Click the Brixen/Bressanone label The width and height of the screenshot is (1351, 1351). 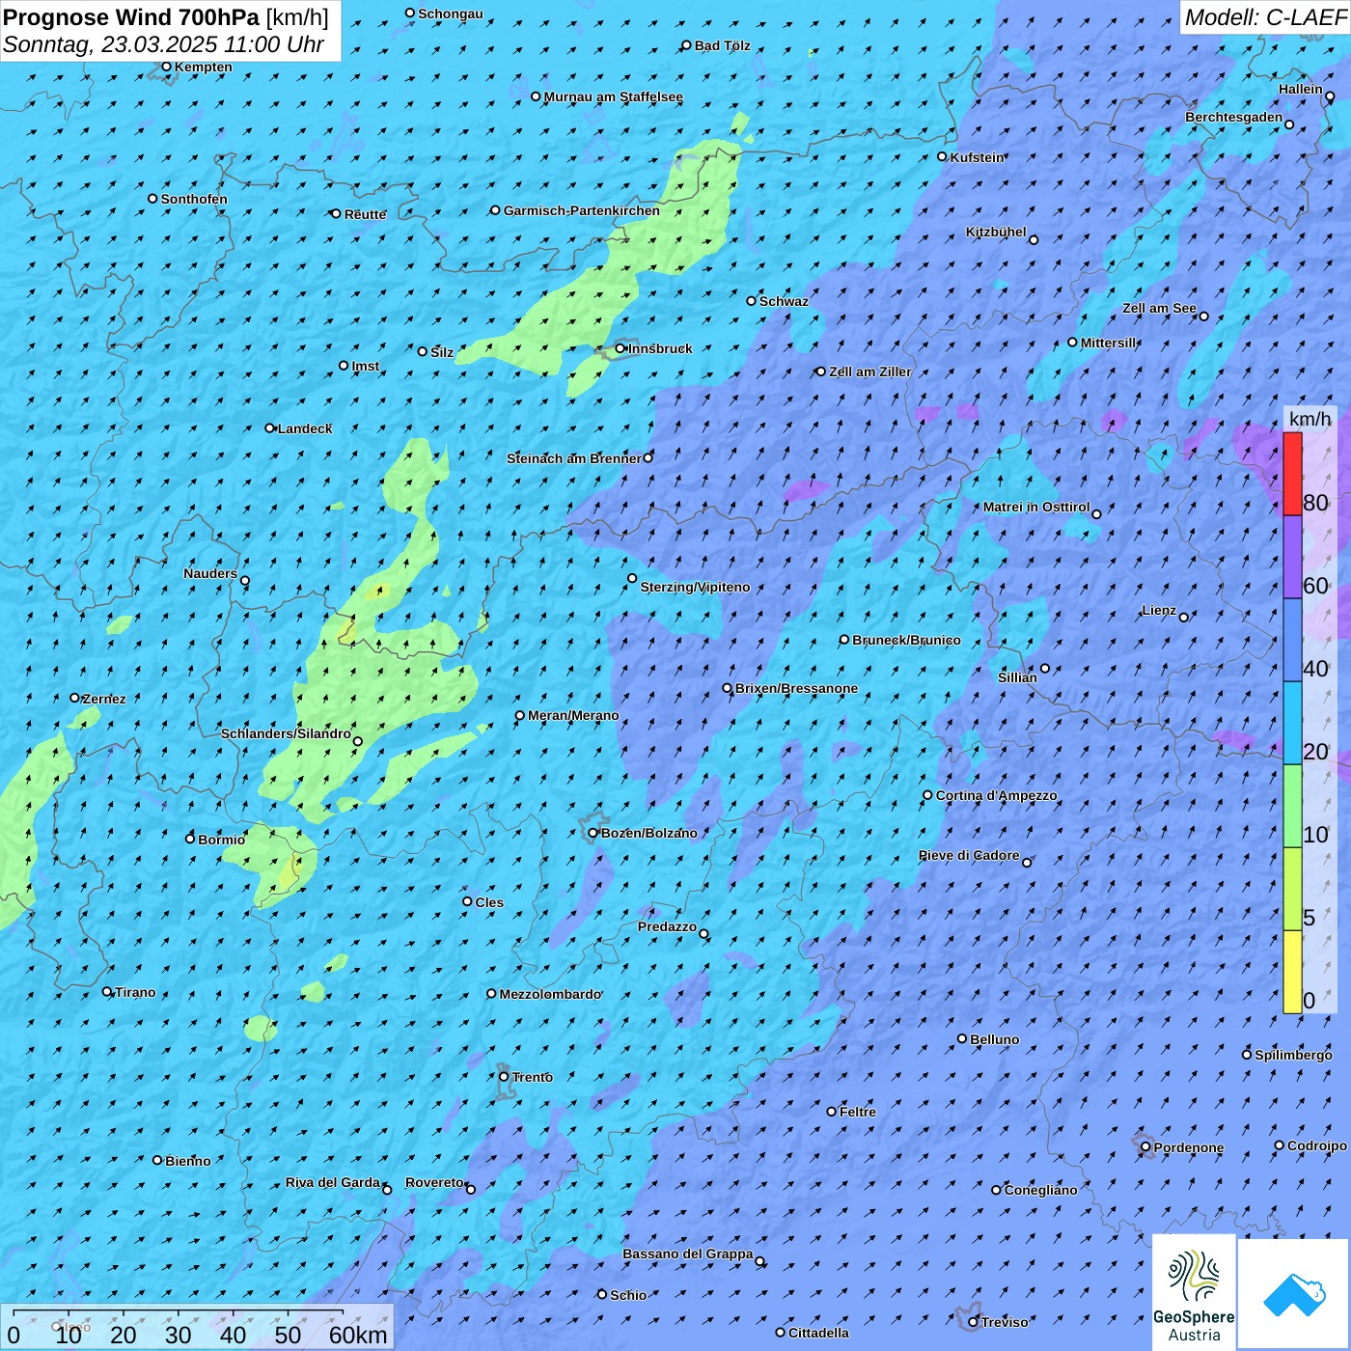point(796,688)
